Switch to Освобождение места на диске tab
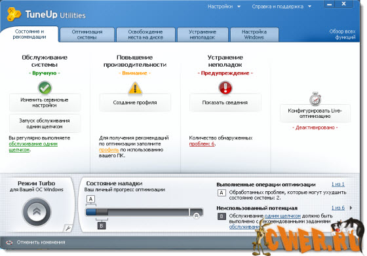The height and width of the screenshot is (256, 367). click(145, 35)
